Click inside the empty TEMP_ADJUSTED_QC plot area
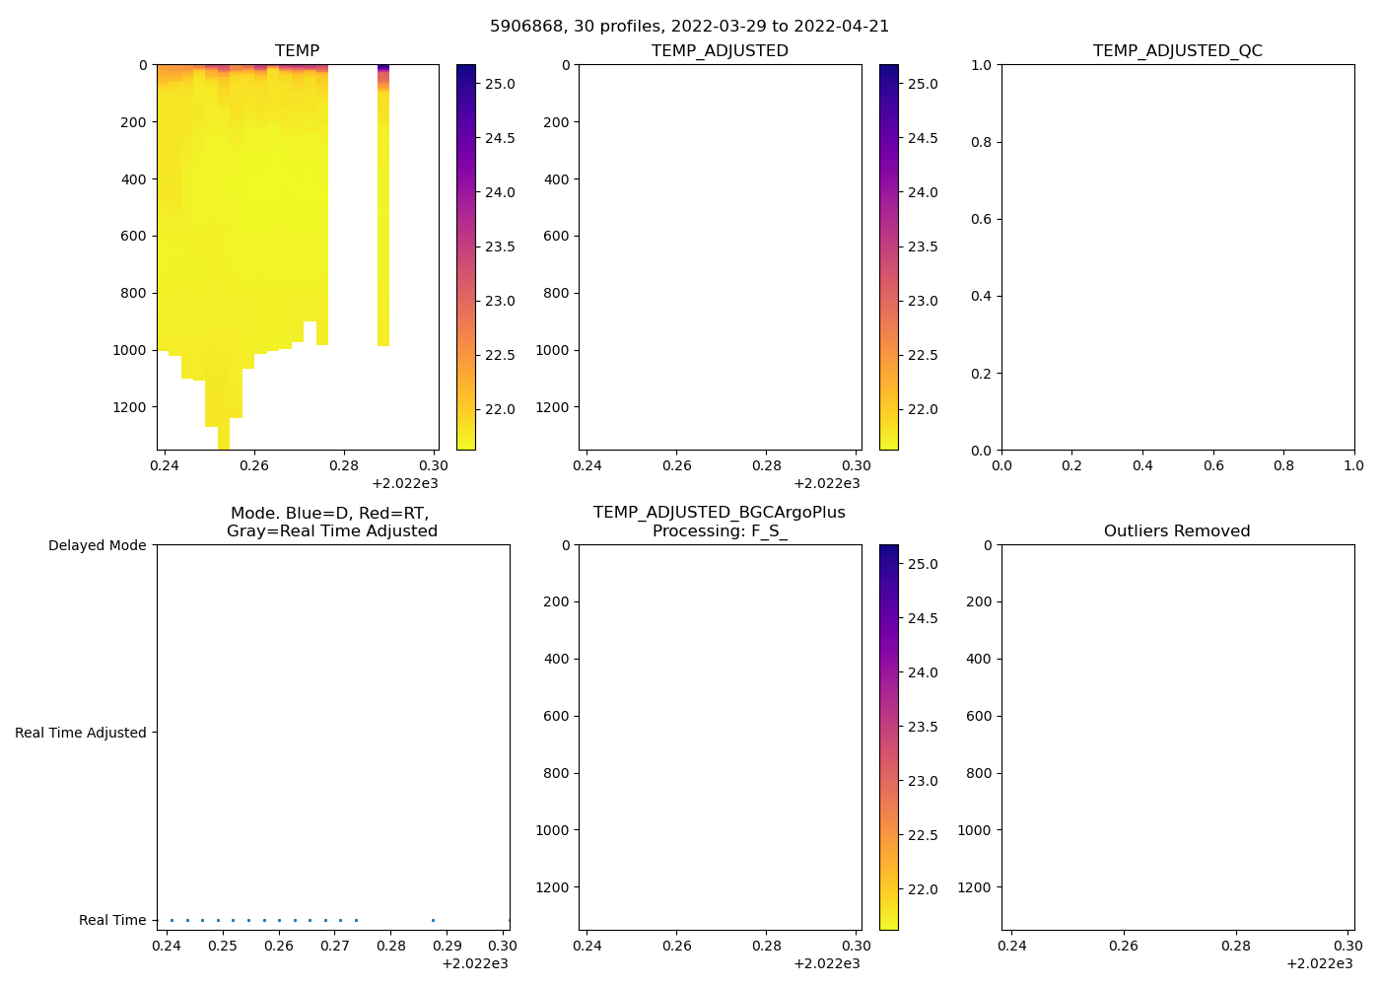The width and height of the screenshot is (1380, 986). [x=1177, y=256]
